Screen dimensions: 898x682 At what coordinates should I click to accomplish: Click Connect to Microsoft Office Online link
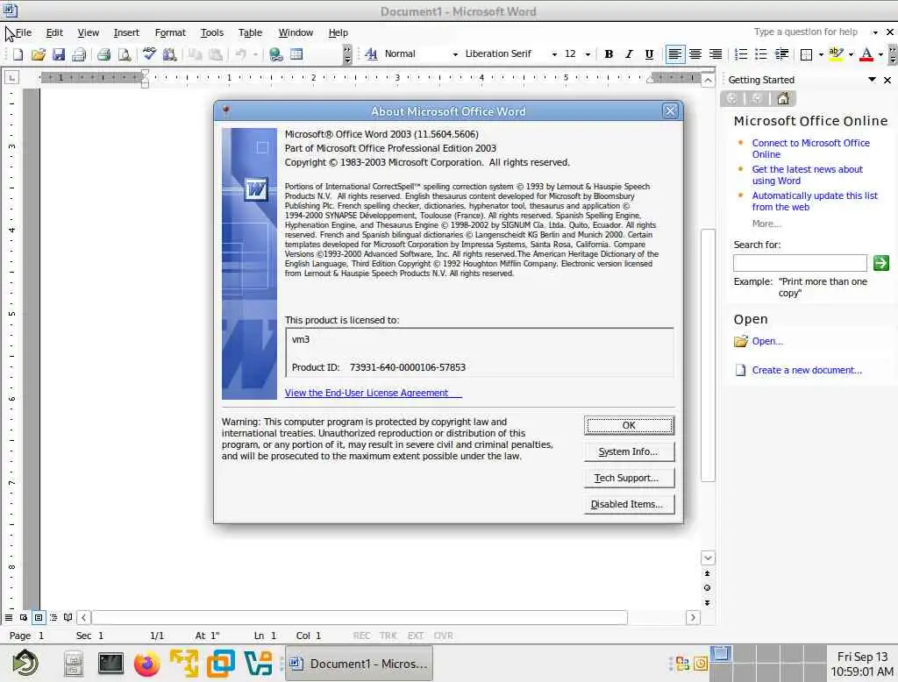click(x=810, y=148)
